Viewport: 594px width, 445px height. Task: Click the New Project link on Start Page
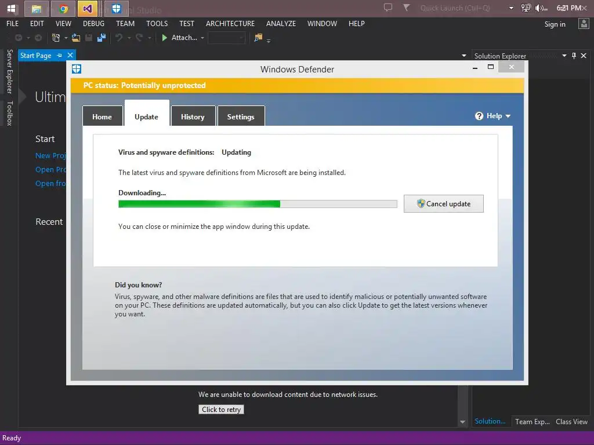51,155
